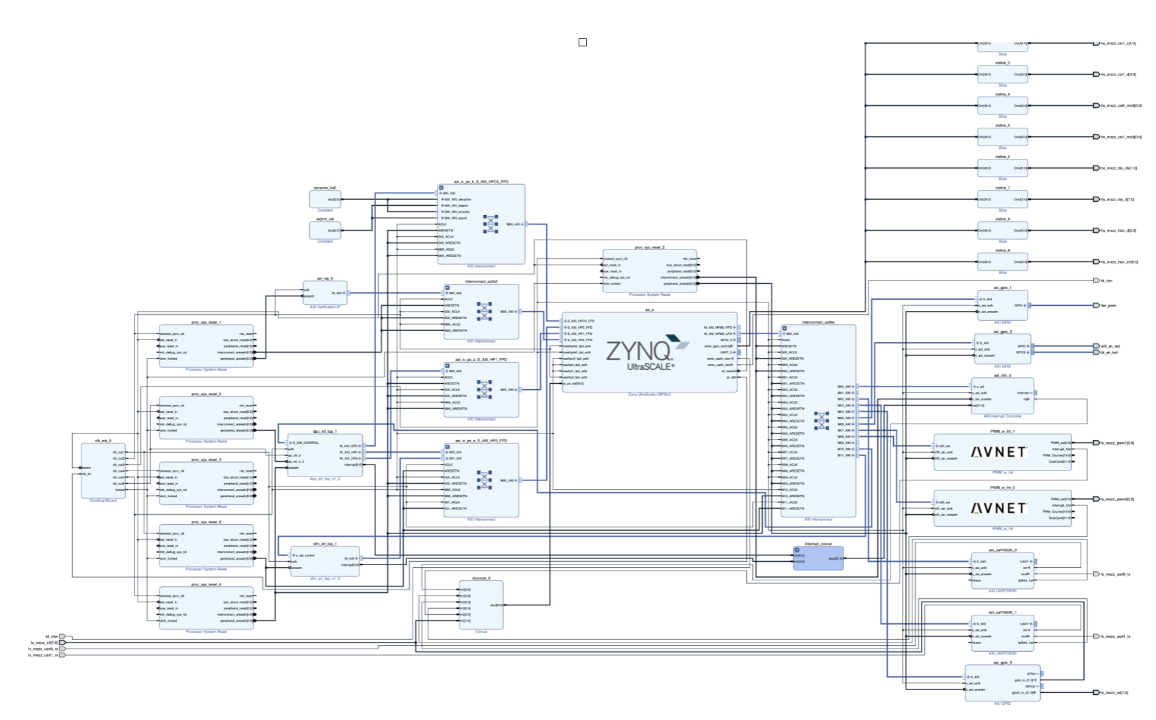The height and width of the screenshot is (720, 1156).
Task: Select the fan_pwm output port symbol
Action: pos(1096,306)
